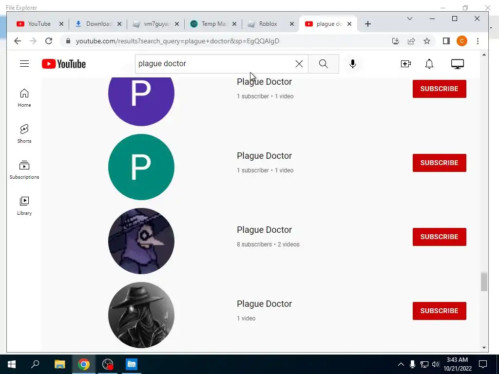Open Plague Doctor channel with 8 subscribers
499x374 pixels.
264,230
